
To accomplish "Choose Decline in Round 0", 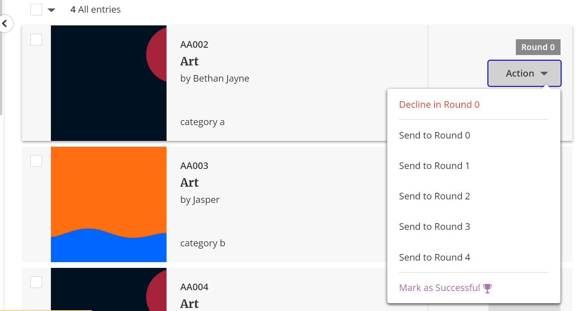I will pyautogui.click(x=439, y=105).
